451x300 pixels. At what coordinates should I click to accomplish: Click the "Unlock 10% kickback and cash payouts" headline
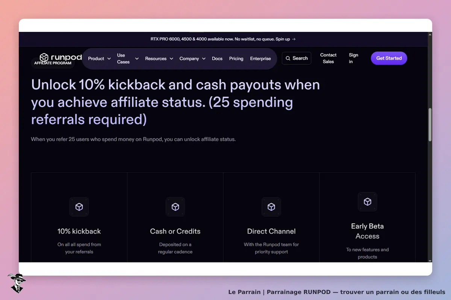coord(176,102)
